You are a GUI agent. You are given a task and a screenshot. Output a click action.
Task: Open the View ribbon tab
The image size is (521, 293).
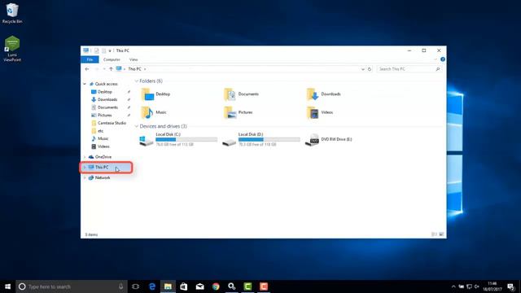[x=134, y=59]
